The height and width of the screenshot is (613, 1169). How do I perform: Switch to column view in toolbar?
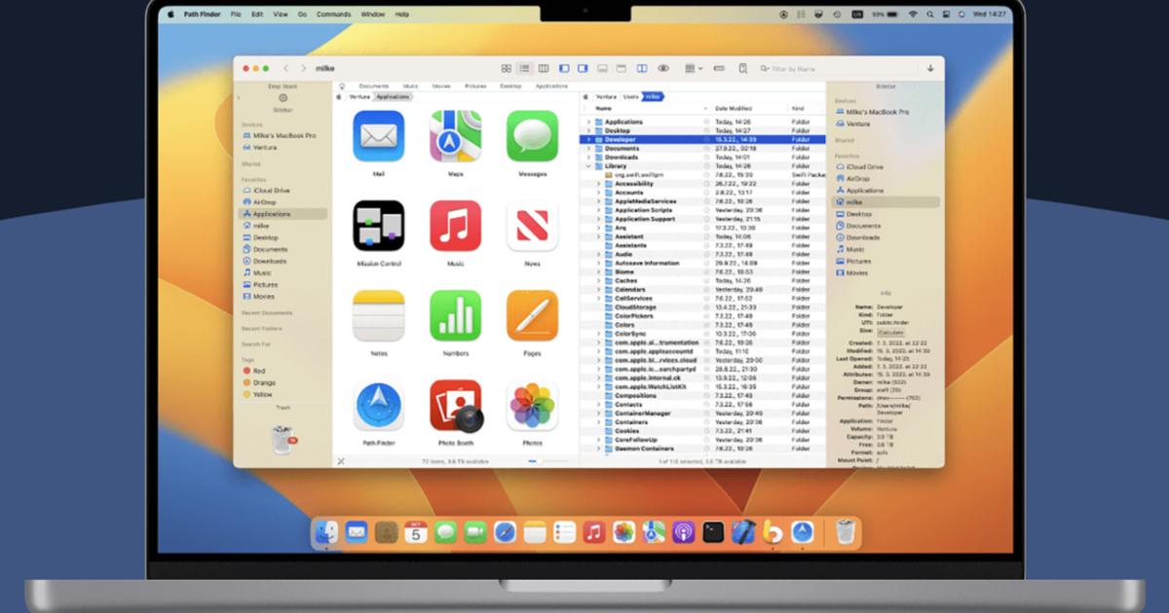(x=544, y=69)
